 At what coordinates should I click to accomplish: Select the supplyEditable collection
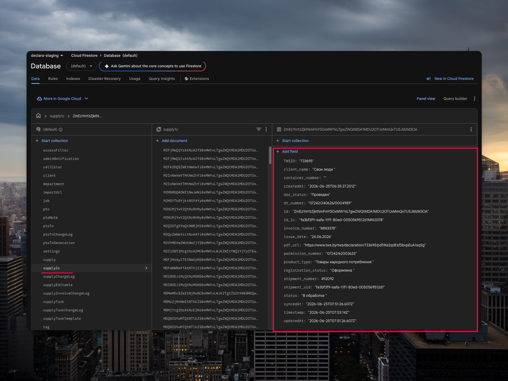click(57, 285)
